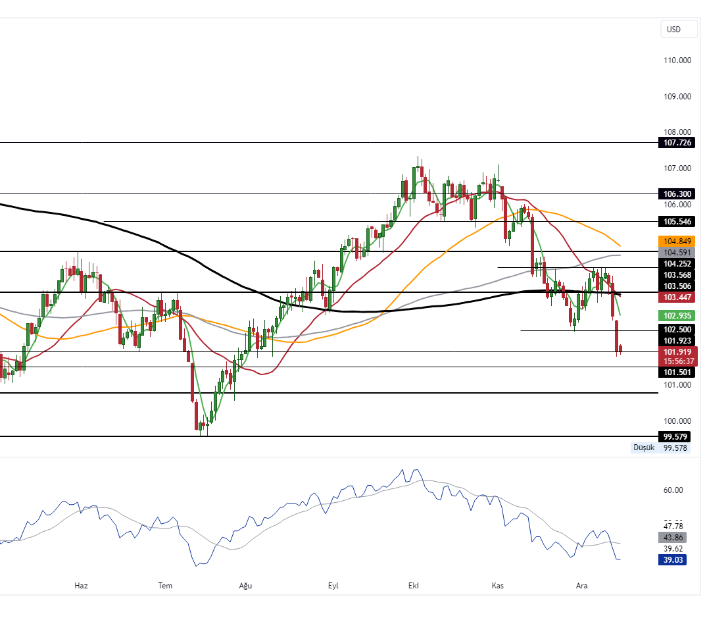Click the 107.726 horizontal line price label
Image resolution: width=707 pixels, height=618 pixels.
point(677,143)
